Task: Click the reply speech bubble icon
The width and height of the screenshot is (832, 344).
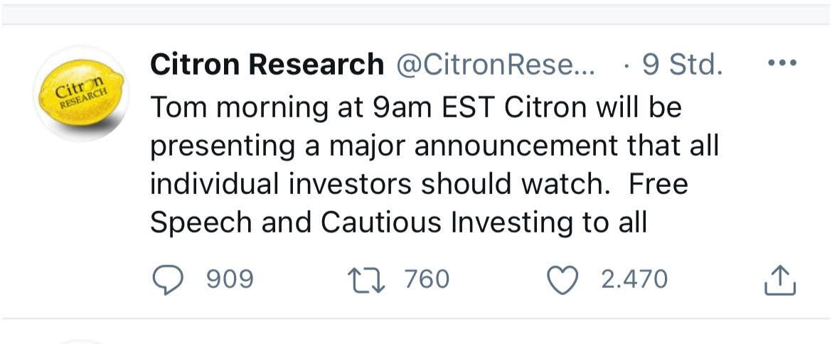Action: point(169,279)
